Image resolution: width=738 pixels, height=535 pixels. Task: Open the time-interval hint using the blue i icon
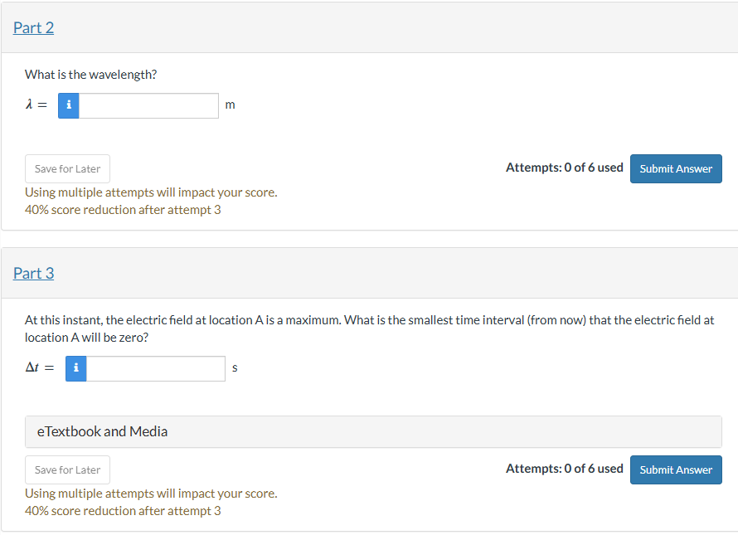75,368
